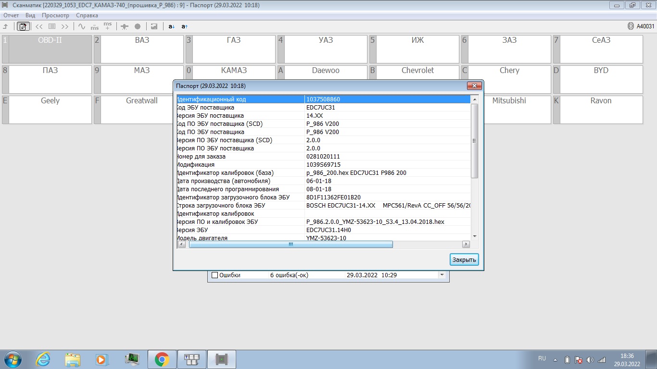This screenshot has height=369, width=657.
Task: Click the increase font size icon
Action: (184, 26)
